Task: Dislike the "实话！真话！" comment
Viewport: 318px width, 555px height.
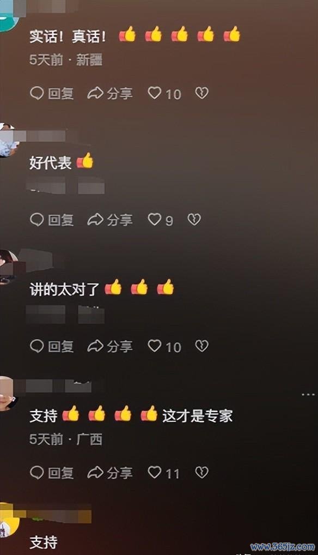Action: [x=202, y=93]
